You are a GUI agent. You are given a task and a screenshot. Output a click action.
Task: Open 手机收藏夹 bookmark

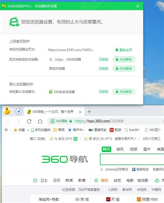click(41, 130)
